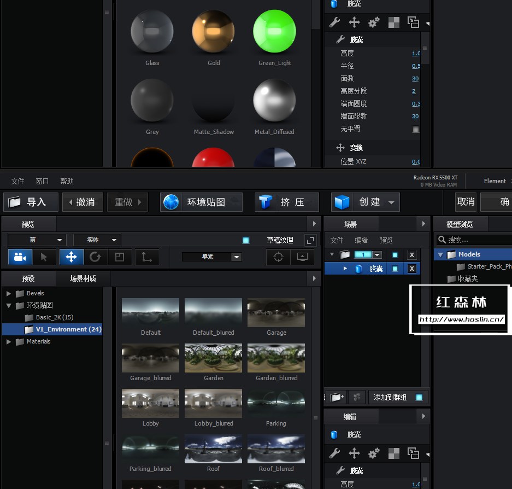Image resolution: width=512 pixels, height=489 pixels.
Task: Toggle the 草稿纹理 draft texture checkbox
Action: click(245, 239)
